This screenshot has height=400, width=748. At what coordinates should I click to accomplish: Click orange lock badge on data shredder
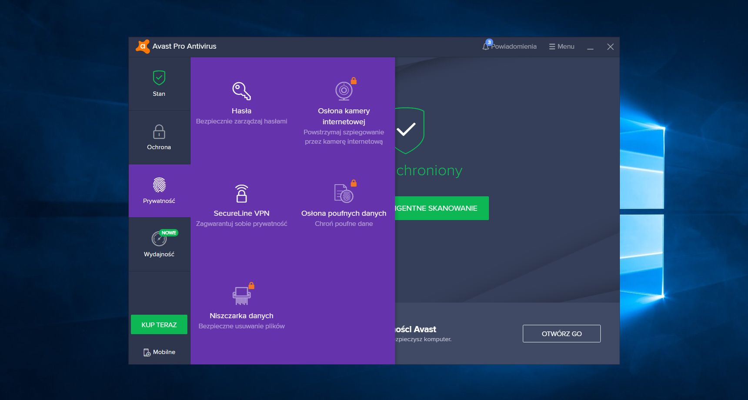click(x=251, y=286)
